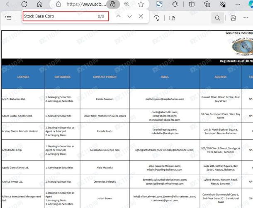Click the PDF search magnifier button
This screenshot has height=208, width=253.
pyautogui.click(x=217, y=18)
